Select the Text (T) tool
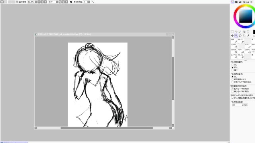 tap(248, 32)
